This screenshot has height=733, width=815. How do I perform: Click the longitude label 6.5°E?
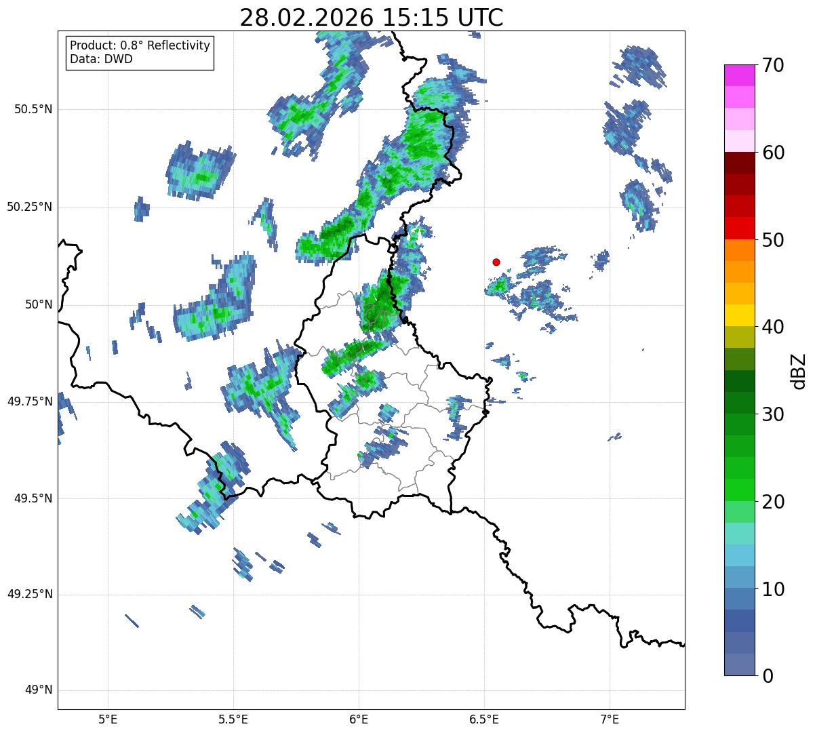coord(484,719)
